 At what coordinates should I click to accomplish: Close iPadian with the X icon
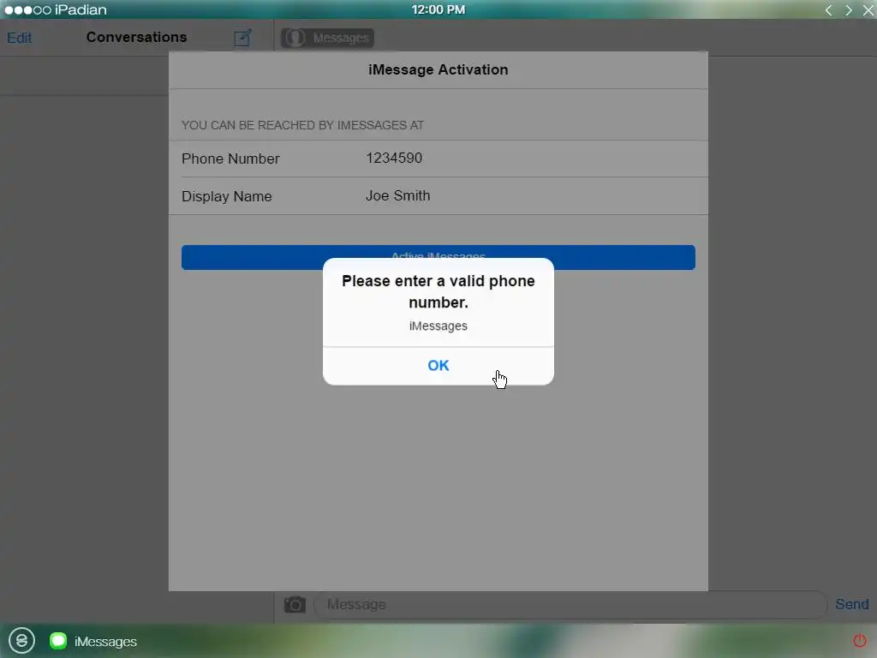[x=868, y=10]
